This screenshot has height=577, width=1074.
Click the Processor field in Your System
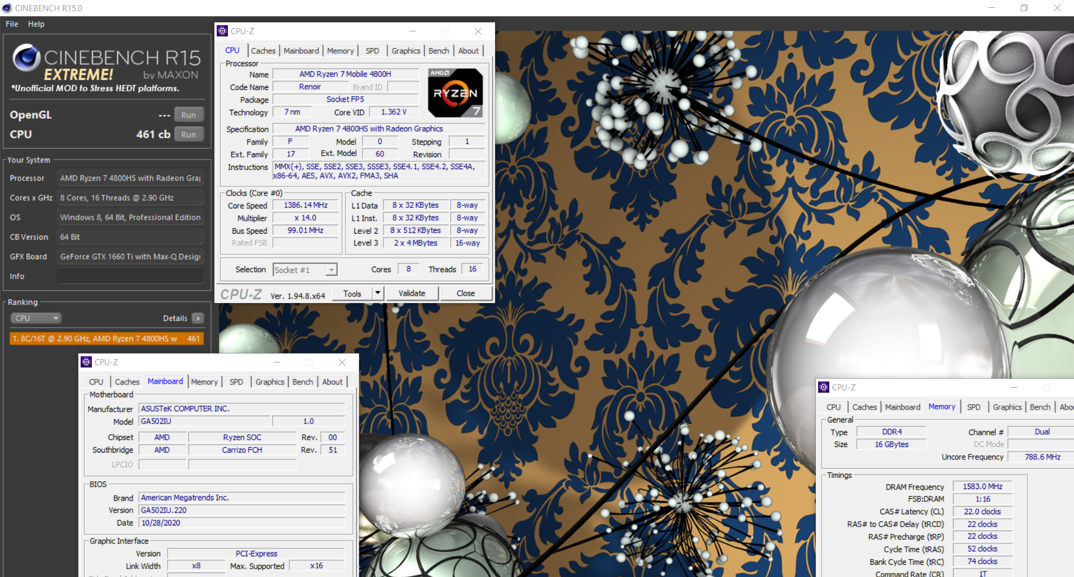(130, 178)
